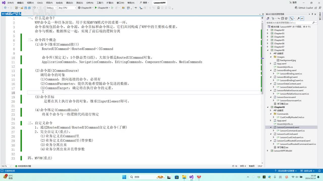Image resolution: width=323 pixels, height=181 pixels.
Task: Click the 登录 sign-in button
Action: 293,3
